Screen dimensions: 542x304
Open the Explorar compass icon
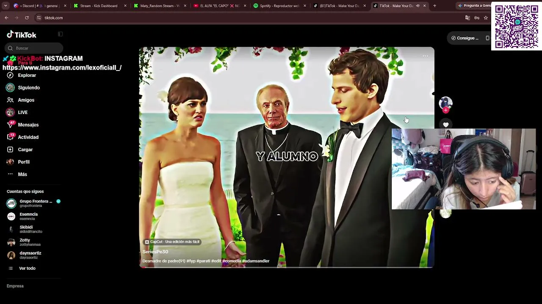[10, 75]
